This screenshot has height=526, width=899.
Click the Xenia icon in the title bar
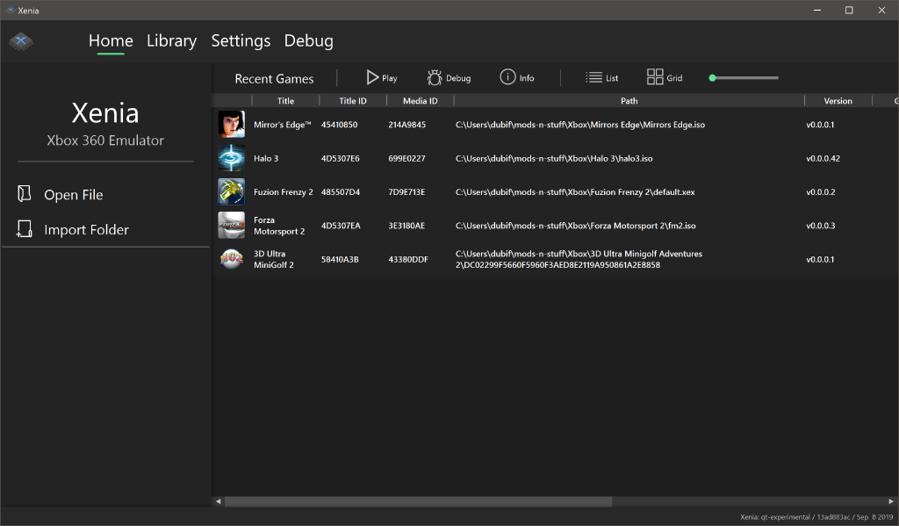pyautogui.click(x=10, y=10)
